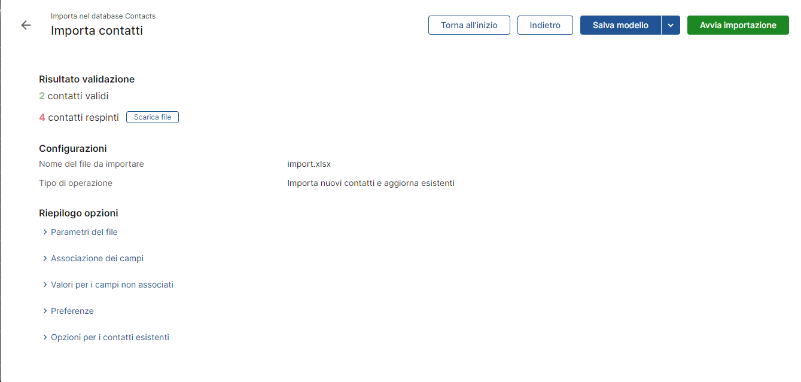Start import with Avvia importazione
Image resolution: width=801 pixels, height=382 pixels.
[x=738, y=25]
